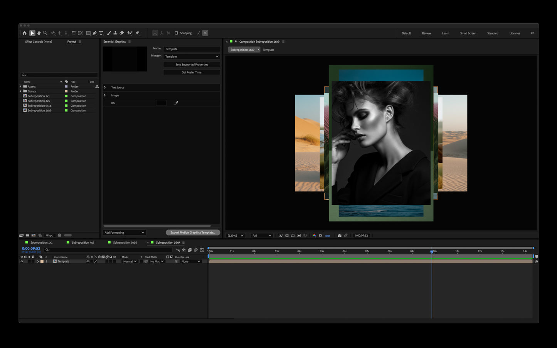The image size is (557, 348).
Task: Open the Essential Graphics panel menu
Action: click(130, 42)
